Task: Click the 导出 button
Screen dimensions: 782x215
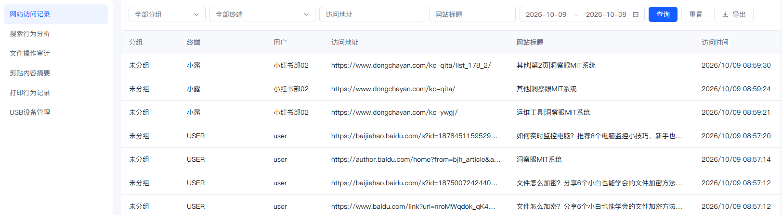Action: click(x=734, y=14)
